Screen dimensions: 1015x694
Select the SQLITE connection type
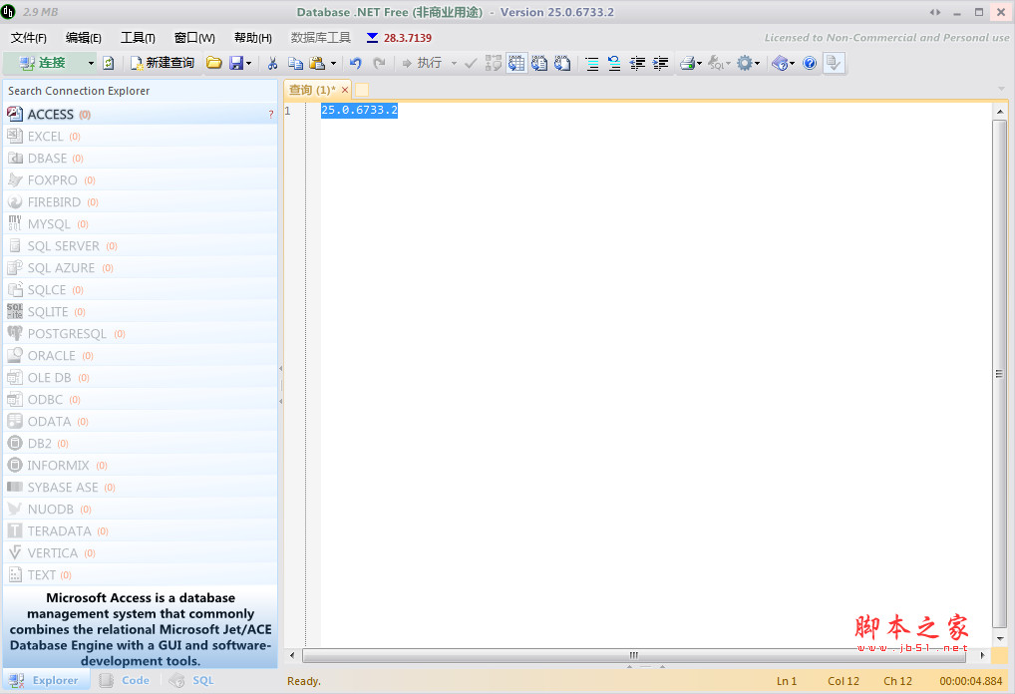point(141,311)
